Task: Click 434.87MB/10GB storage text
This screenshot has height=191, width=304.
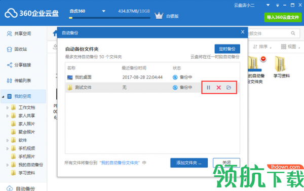Action: click(x=134, y=11)
